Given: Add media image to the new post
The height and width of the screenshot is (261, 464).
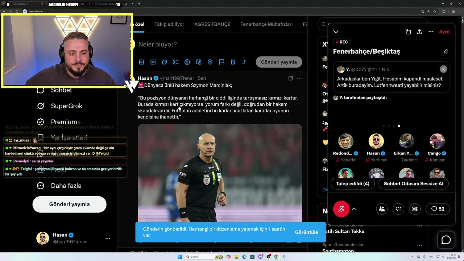Looking at the screenshot, I should click(142, 62).
